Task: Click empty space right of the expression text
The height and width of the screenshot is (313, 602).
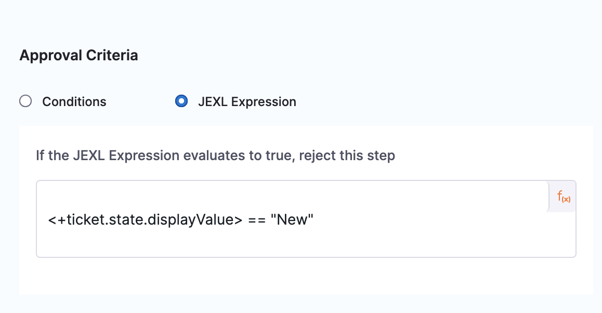Action: pos(426,220)
